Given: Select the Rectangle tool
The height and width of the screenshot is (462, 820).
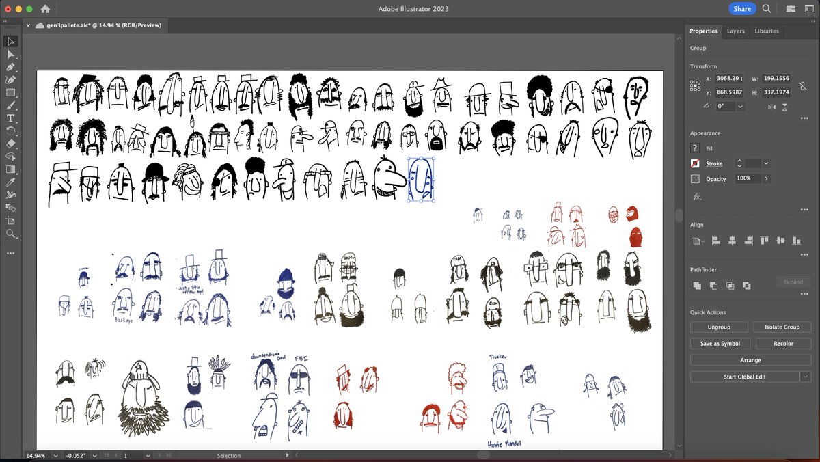Looking at the screenshot, I should pyautogui.click(x=11, y=92).
